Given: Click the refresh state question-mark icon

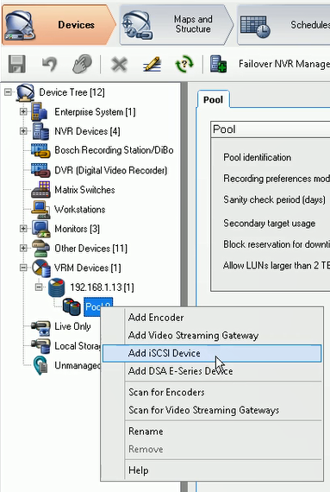Looking at the screenshot, I should (x=184, y=64).
